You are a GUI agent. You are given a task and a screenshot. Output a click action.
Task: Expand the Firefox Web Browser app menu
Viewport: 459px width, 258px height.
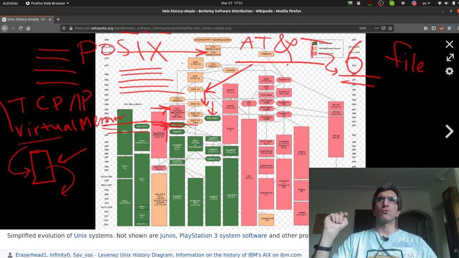tap(47, 3)
